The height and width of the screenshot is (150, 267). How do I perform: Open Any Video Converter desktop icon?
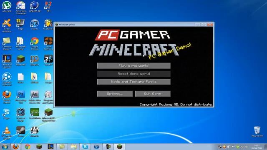(21, 7)
